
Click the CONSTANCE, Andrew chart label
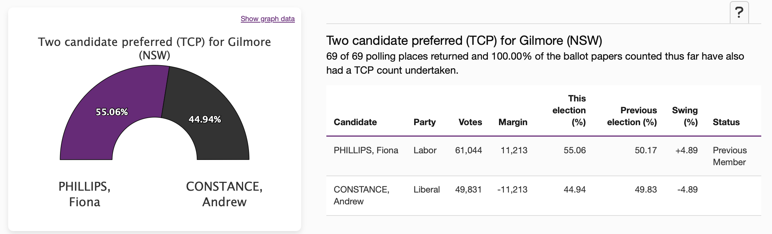pos(224,194)
